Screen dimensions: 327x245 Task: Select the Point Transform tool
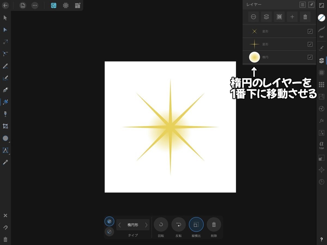5,42
